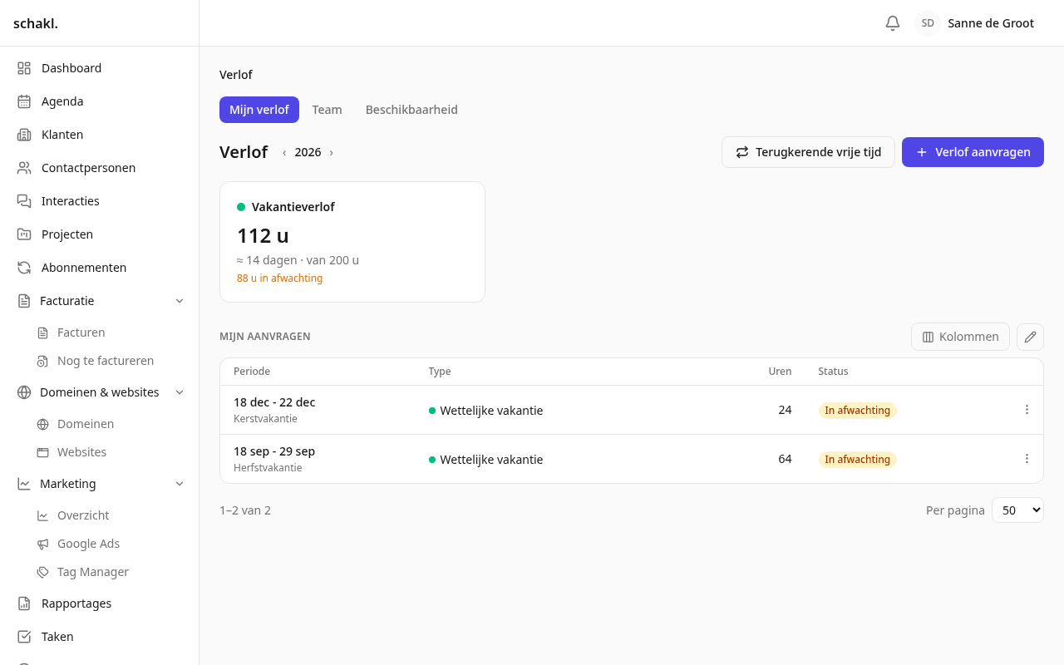This screenshot has width=1064, height=665.
Task: Click the 18 dec - 22 dec period
Action: click(274, 402)
